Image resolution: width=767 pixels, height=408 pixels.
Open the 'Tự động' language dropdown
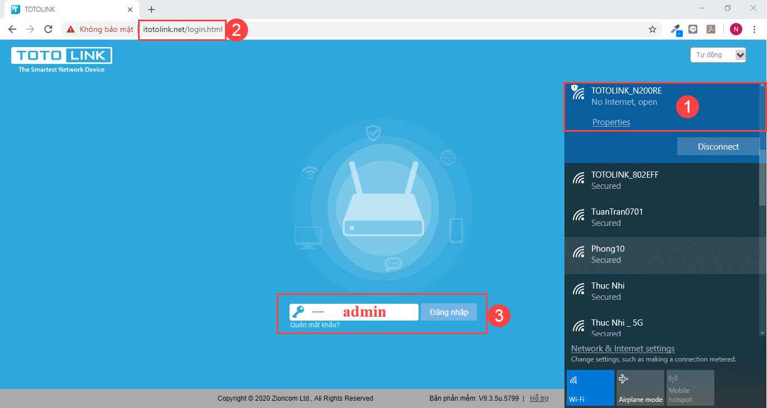click(x=718, y=54)
